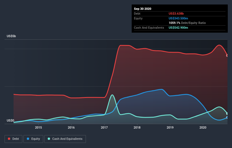Toggle the Equity series legend button
This screenshot has height=148, width=232.
[x=33, y=139]
